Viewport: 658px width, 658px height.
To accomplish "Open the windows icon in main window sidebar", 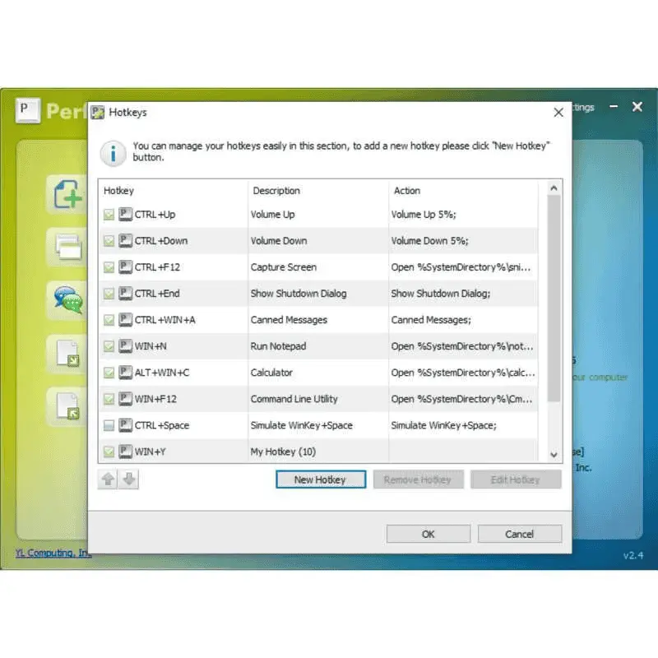I will pos(68,246).
